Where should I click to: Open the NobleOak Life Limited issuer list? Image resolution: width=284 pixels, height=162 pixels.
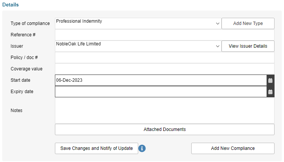(138, 46)
